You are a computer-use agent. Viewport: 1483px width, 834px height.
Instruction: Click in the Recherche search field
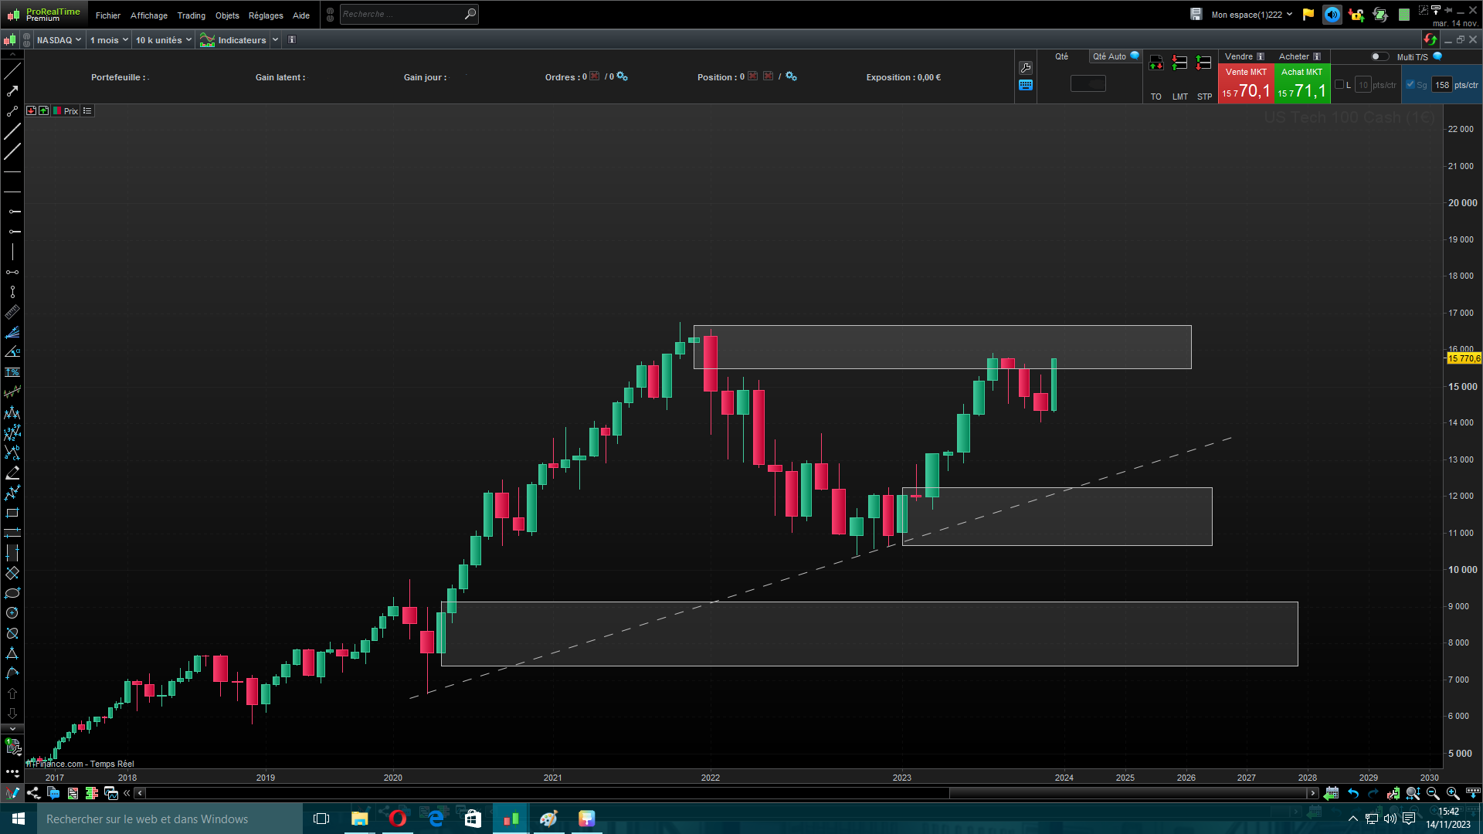400,14
